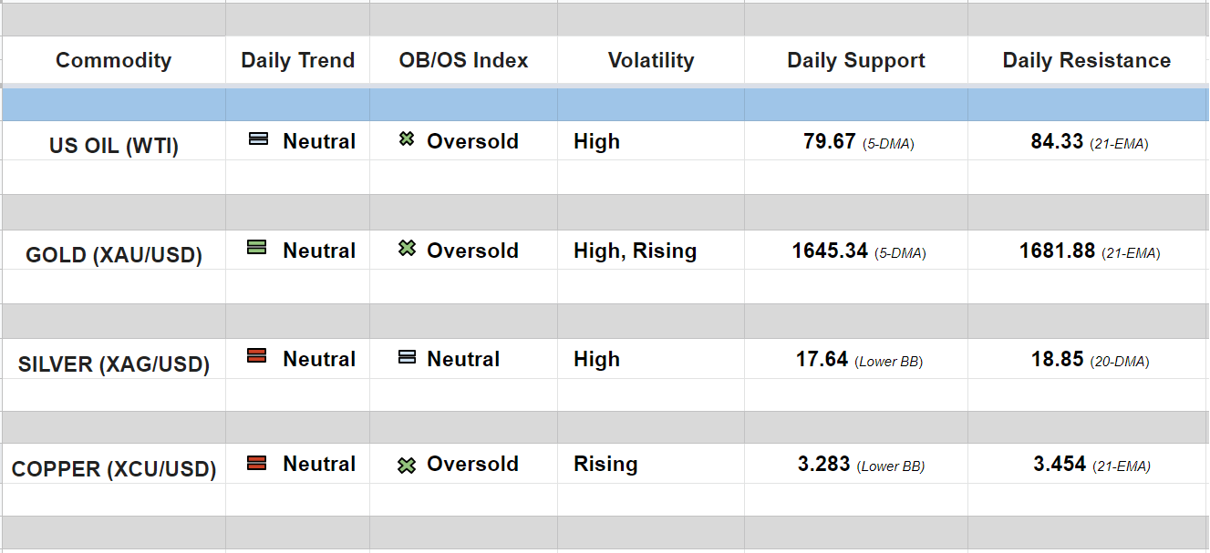Click the SILVER (XAG/USD) row label
This screenshot has width=1210, height=553.
click(x=113, y=364)
